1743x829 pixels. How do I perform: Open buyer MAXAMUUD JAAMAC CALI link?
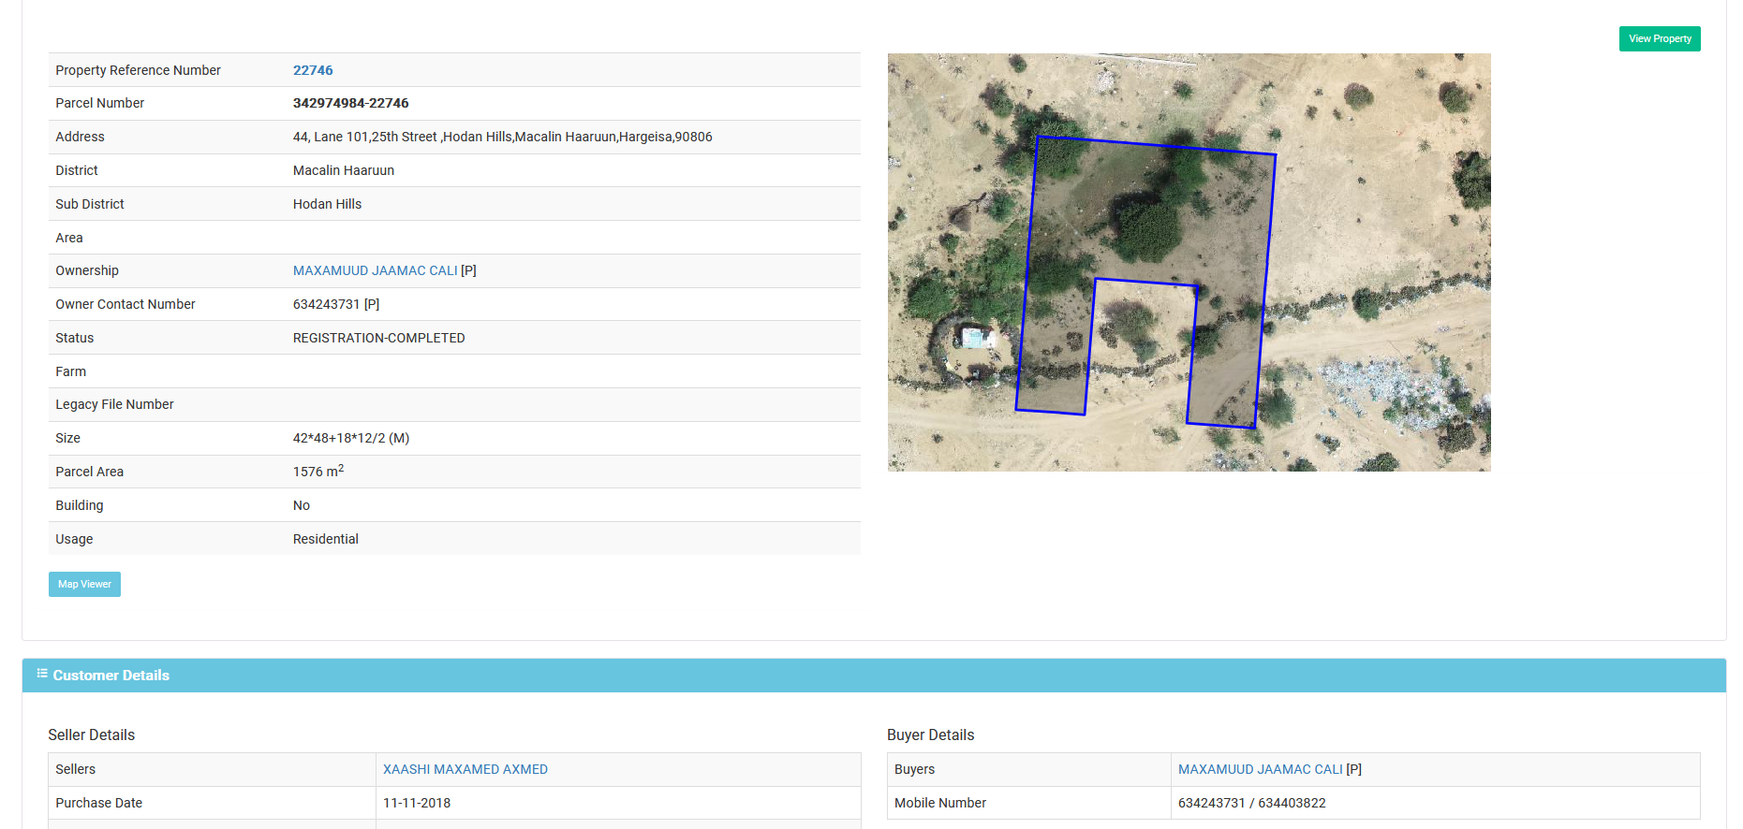pos(1260,769)
